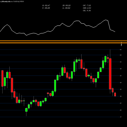Click the 64 price axis label

point(121,50)
